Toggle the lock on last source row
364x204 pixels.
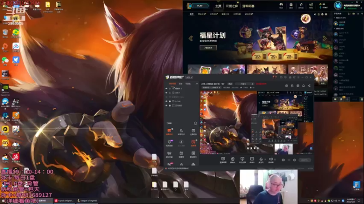click(x=170, y=105)
